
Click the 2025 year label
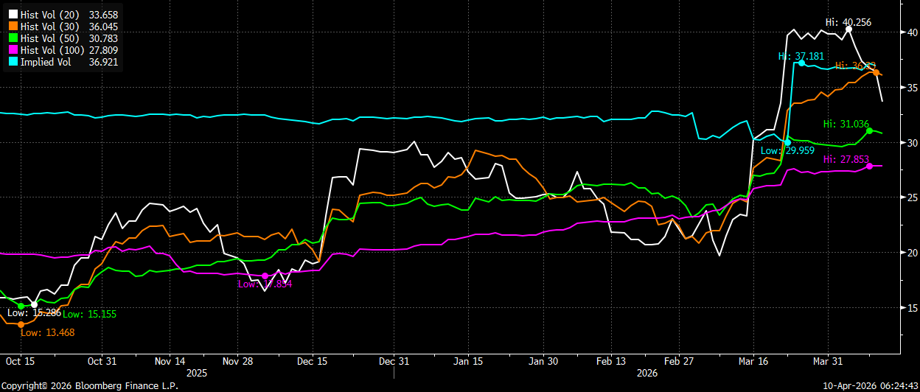point(197,373)
